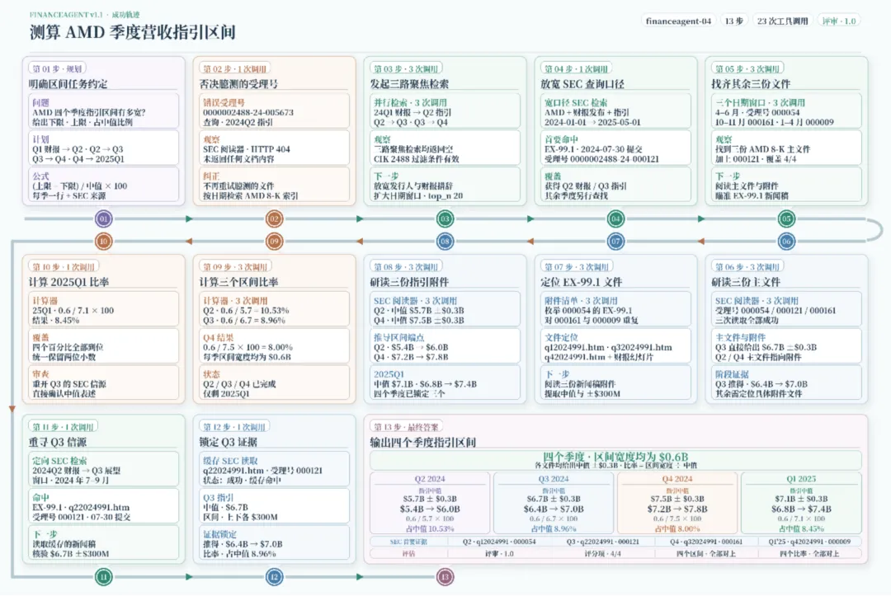Select timeline node 11
891x596 pixels.
point(103,577)
